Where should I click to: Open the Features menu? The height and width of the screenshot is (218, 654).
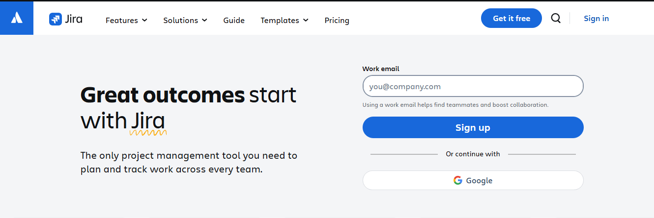point(126,20)
